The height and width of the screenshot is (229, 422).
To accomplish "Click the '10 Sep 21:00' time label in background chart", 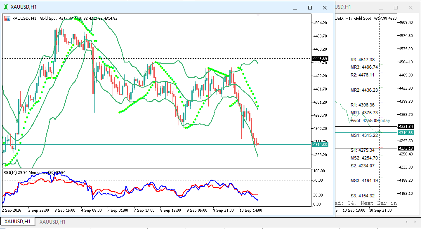I will (x=381, y=210).
